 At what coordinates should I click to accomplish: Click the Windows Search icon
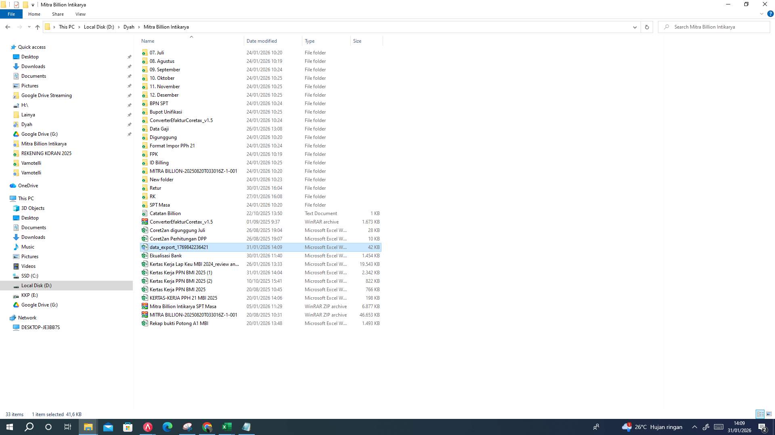(28, 427)
